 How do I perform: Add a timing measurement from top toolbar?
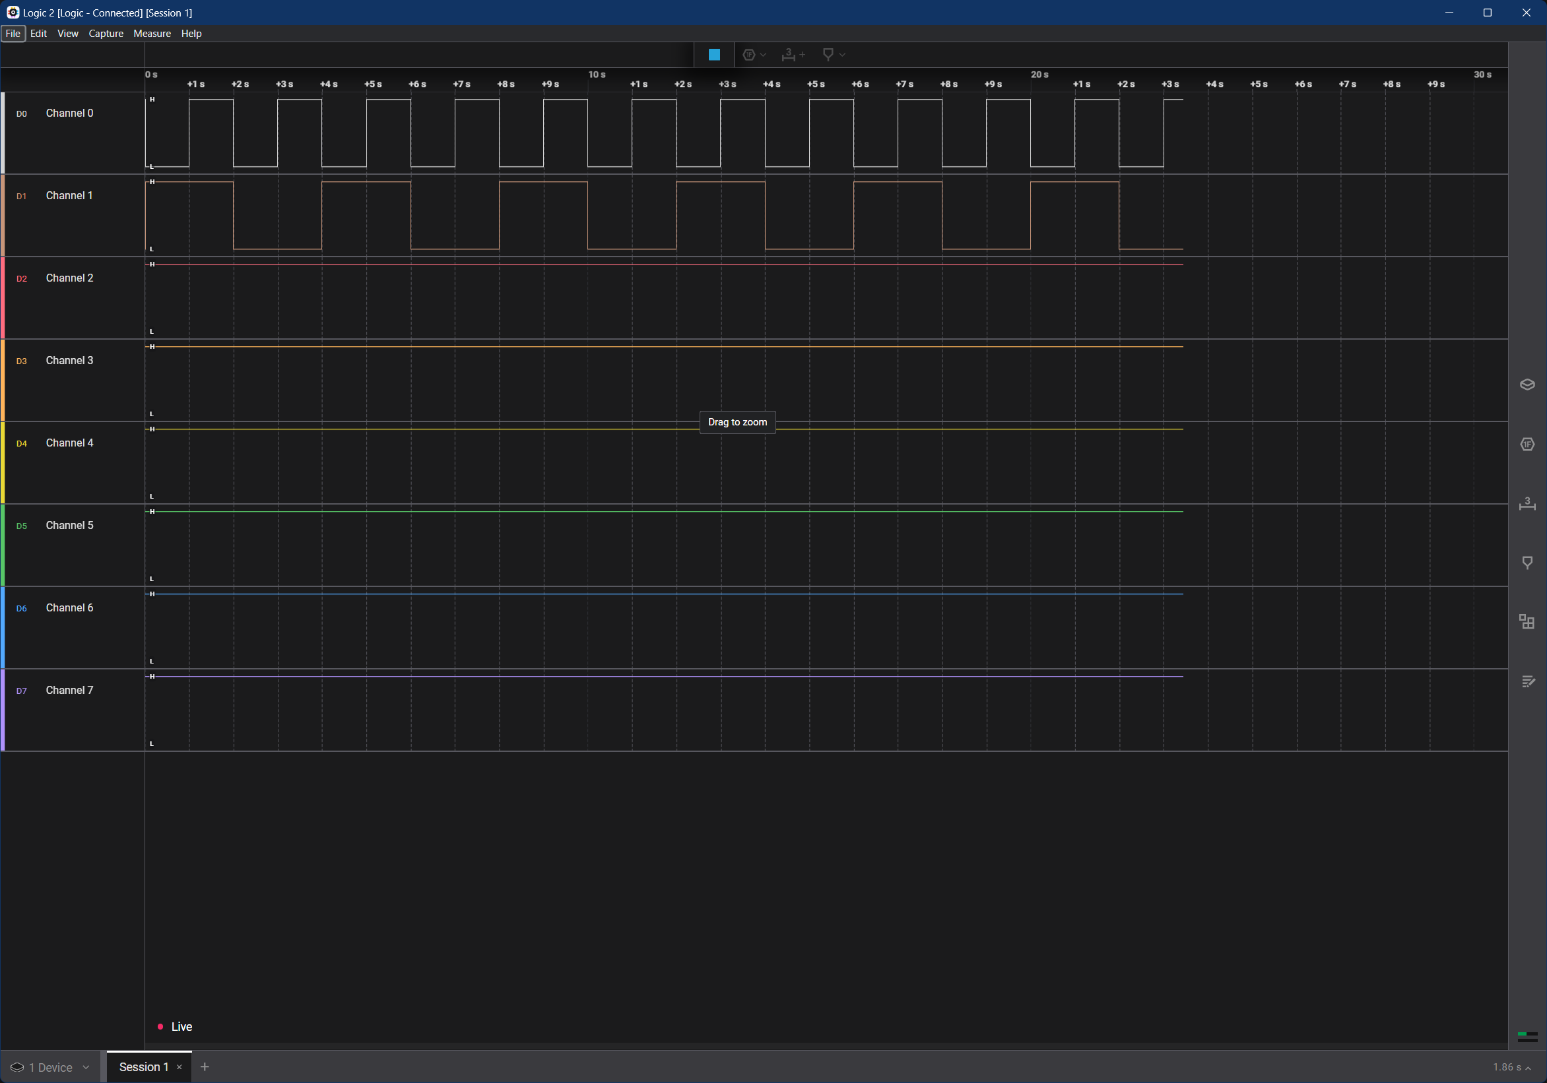tap(793, 55)
